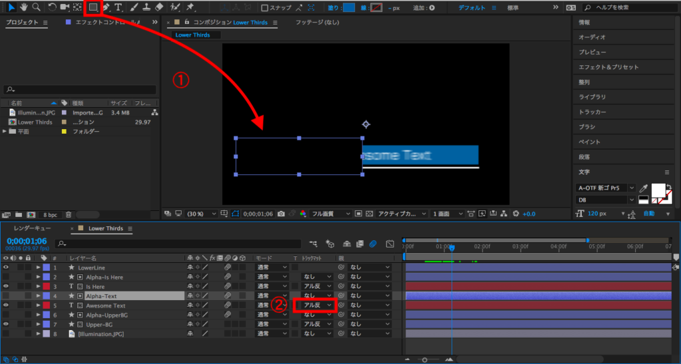Select the Hand tool
The height and width of the screenshot is (364, 681).
click(x=24, y=7)
